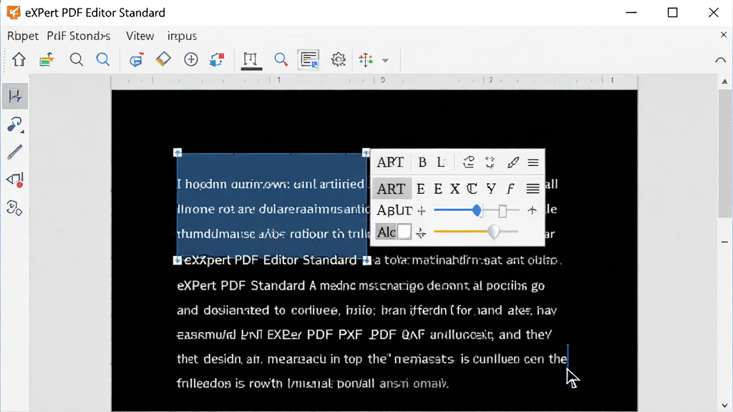Select the pencil drawing tool in sidebar
This screenshot has width=733, height=412.
(x=14, y=152)
